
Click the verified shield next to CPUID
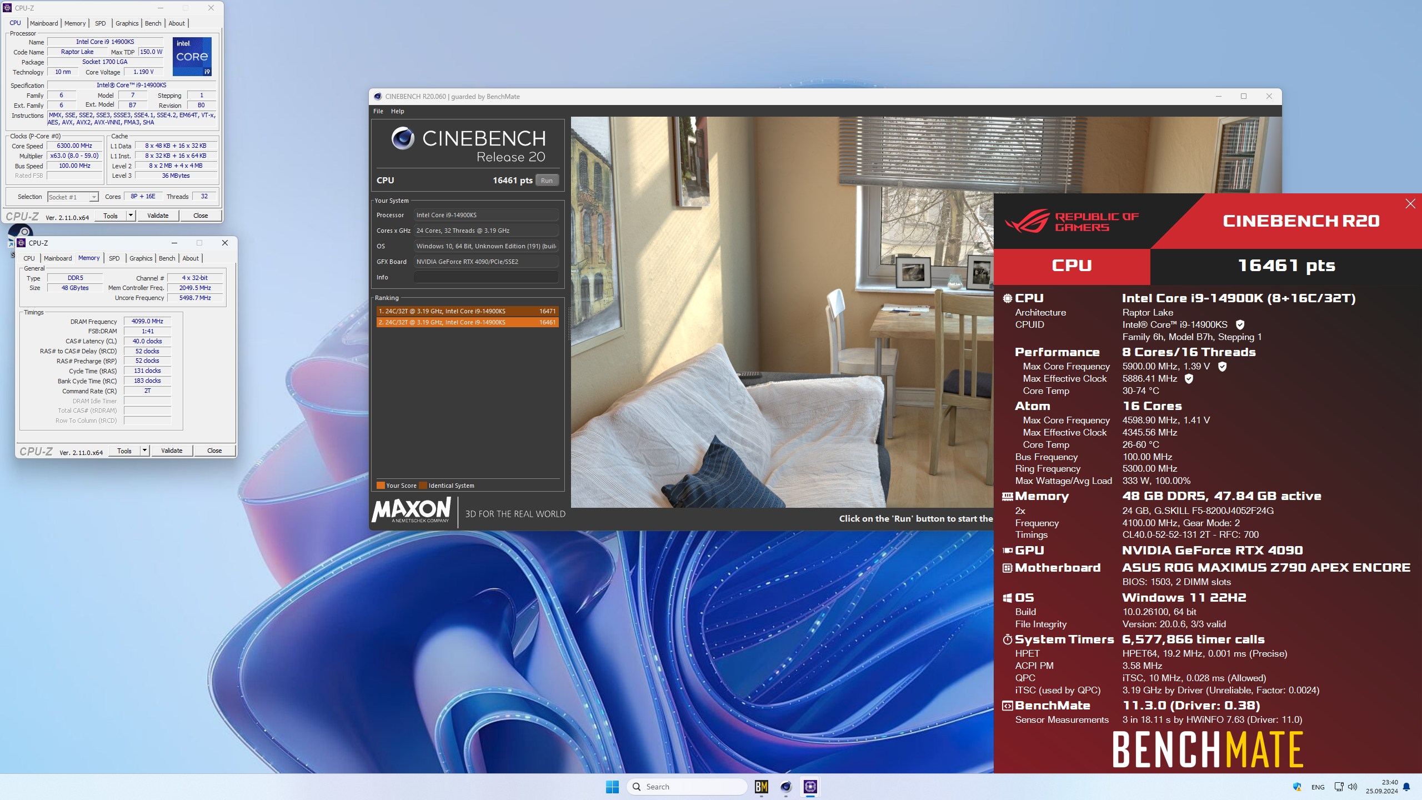point(1240,324)
